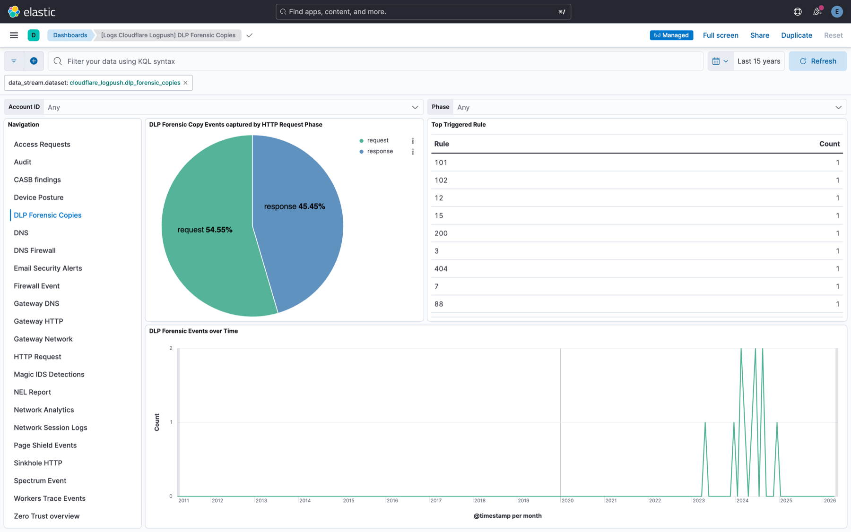Click the request legend color dot
Viewport: 851px width, 532px height.
pyautogui.click(x=362, y=141)
